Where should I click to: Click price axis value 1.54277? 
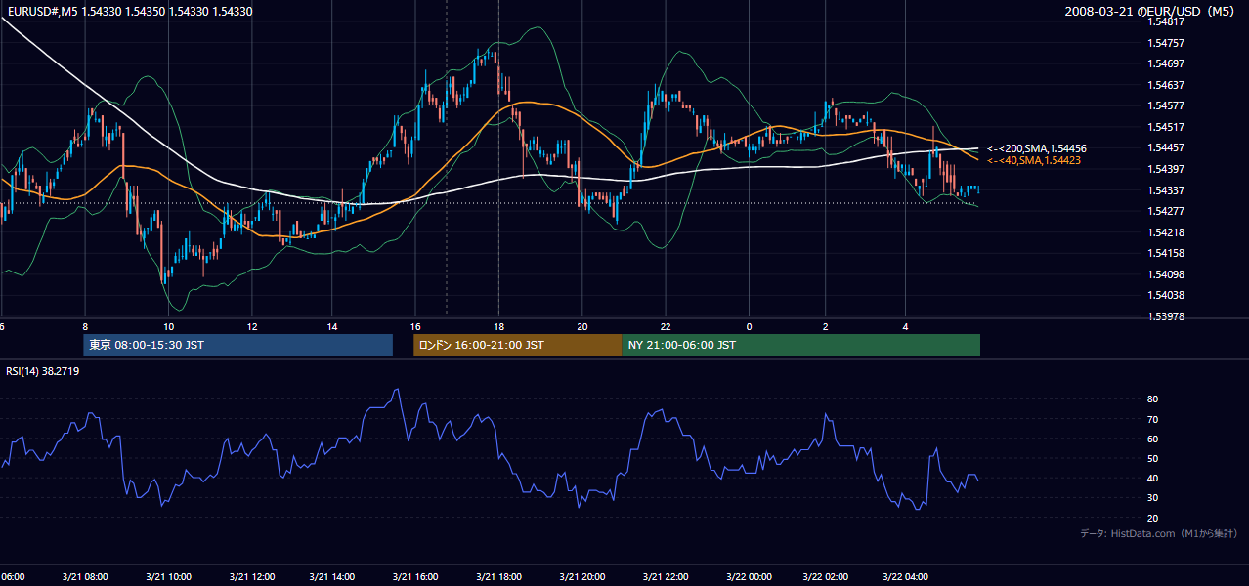(1167, 211)
